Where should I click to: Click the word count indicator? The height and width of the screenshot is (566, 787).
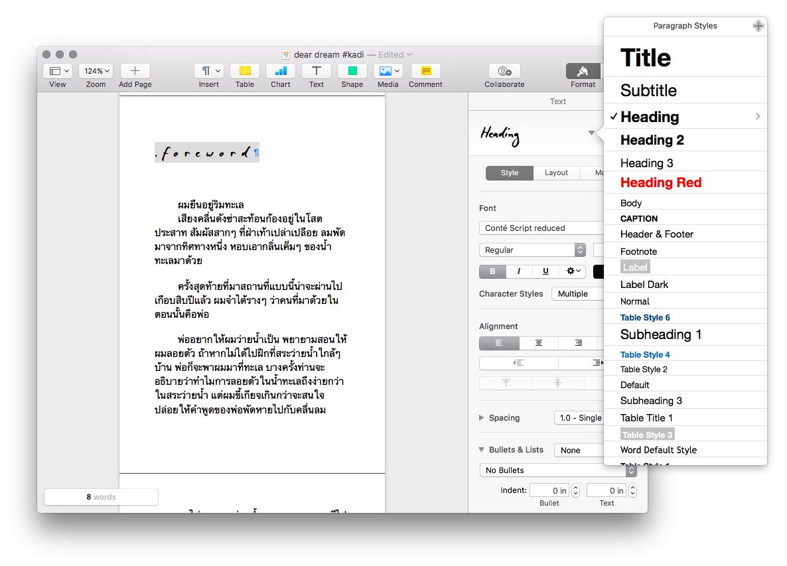tap(101, 497)
